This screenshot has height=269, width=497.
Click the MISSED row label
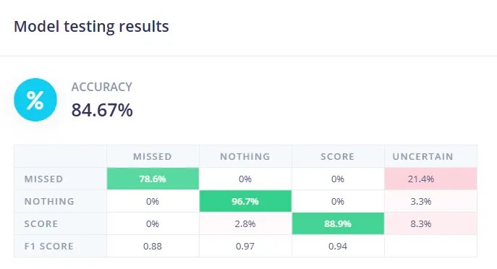pos(43,179)
